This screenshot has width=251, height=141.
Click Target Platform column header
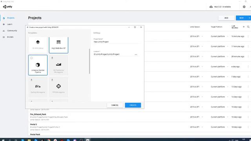(x=216, y=27)
